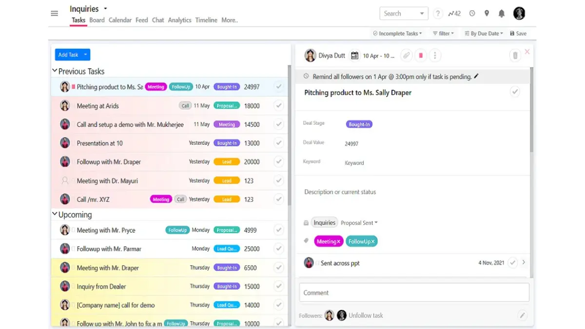Image resolution: width=585 pixels, height=329 pixels.
Task: Click the attachment paperclip icon
Action: (406, 56)
